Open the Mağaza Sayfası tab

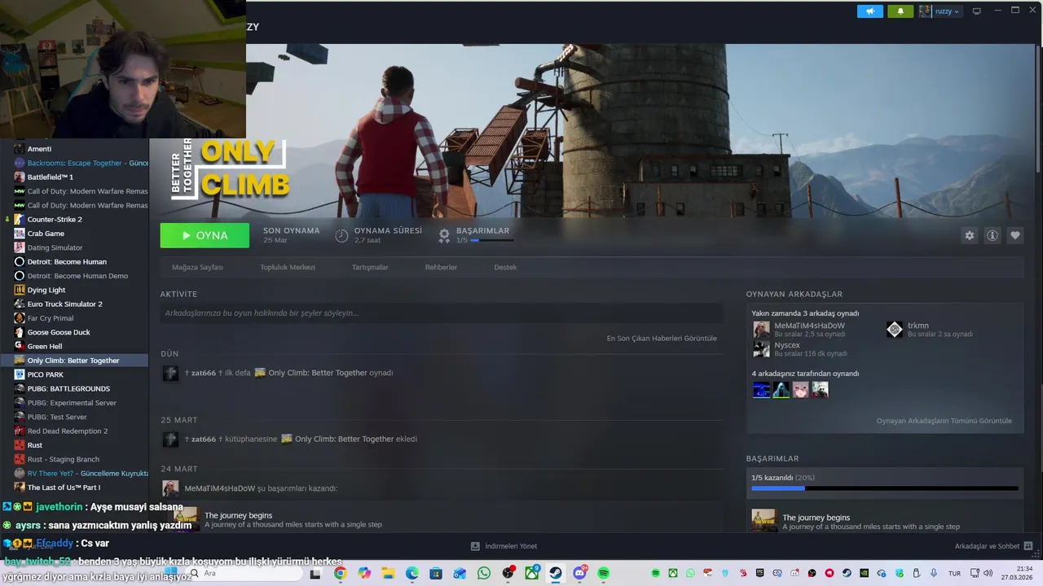pyautogui.click(x=197, y=267)
